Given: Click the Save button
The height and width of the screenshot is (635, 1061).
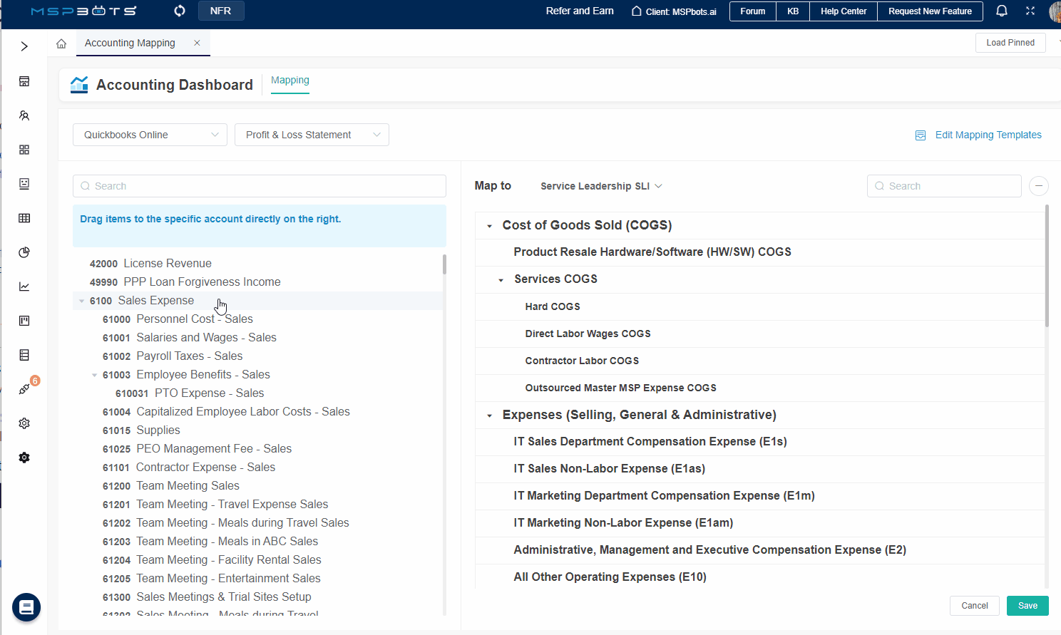Looking at the screenshot, I should point(1027,605).
